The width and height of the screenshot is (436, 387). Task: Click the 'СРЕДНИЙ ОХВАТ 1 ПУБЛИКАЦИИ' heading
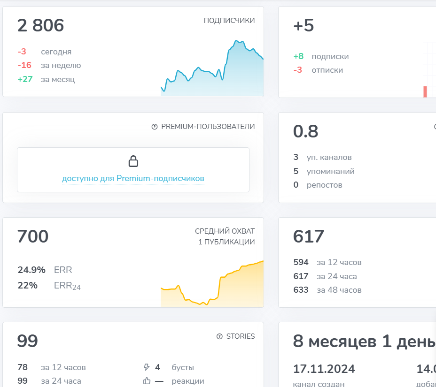225,236
